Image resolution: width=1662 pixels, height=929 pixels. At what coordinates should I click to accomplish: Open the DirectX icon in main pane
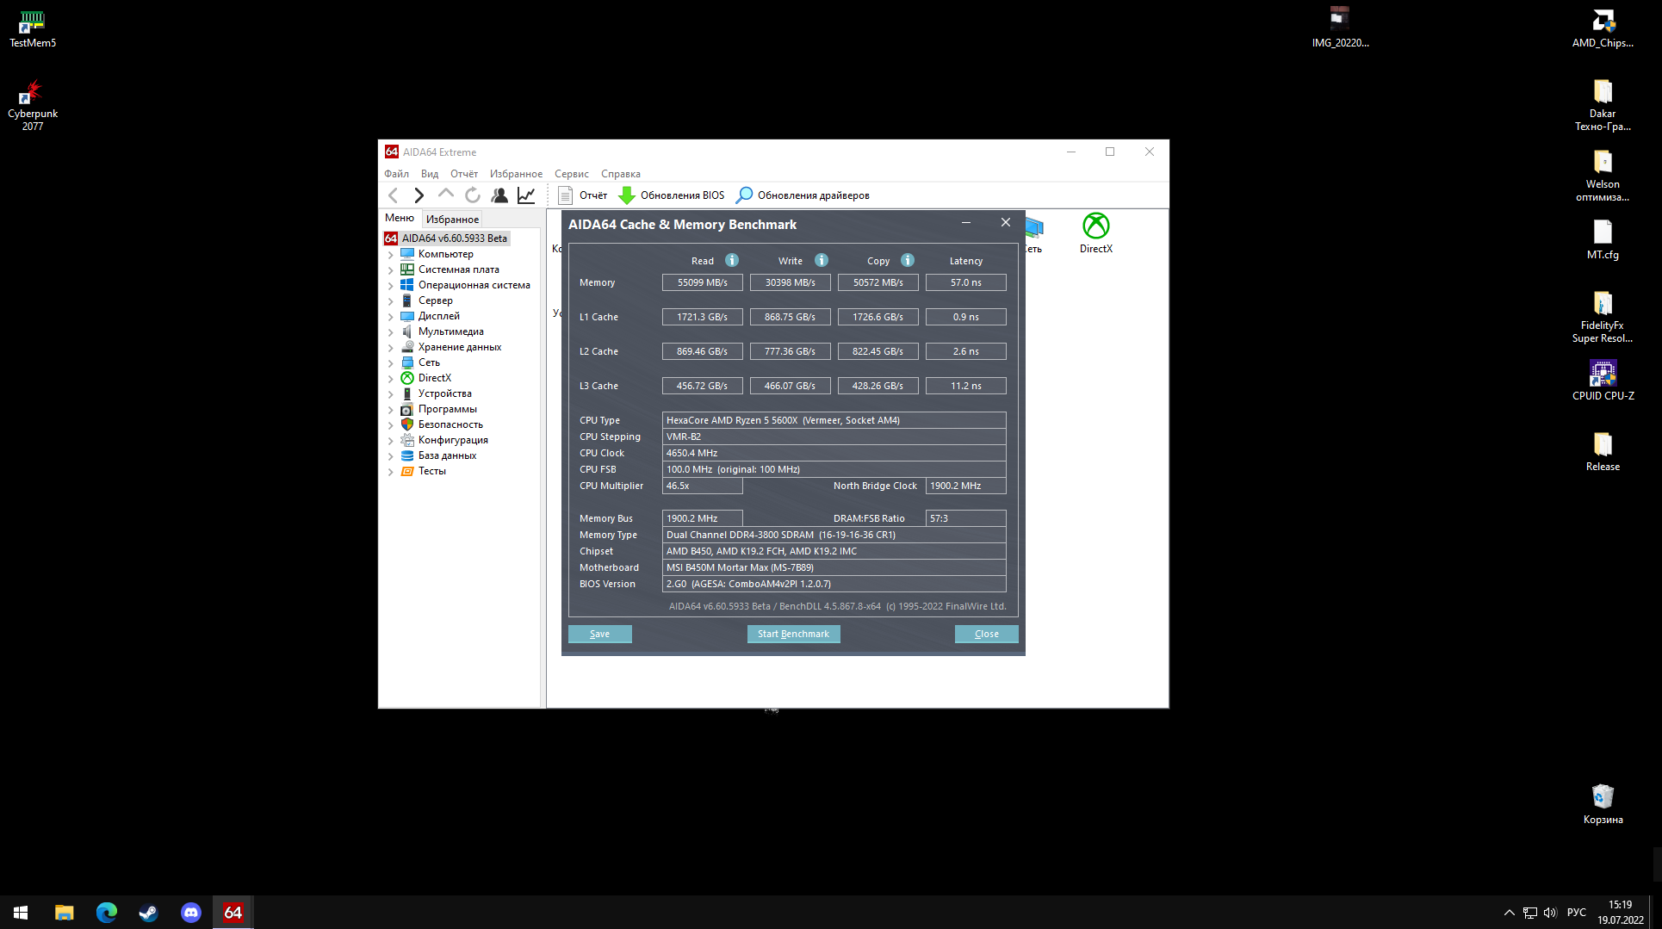(1096, 233)
